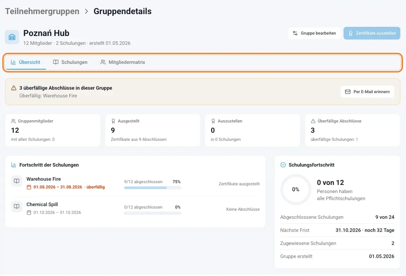Click the warning icon beside Überfällige Abschlüsse
The height and width of the screenshot is (276, 406).
[313, 121]
